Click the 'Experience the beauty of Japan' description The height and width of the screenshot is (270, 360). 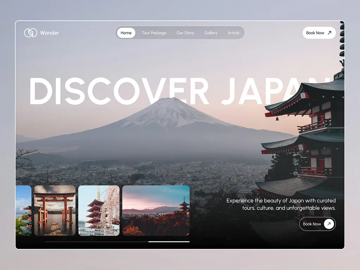coord(281,204)
